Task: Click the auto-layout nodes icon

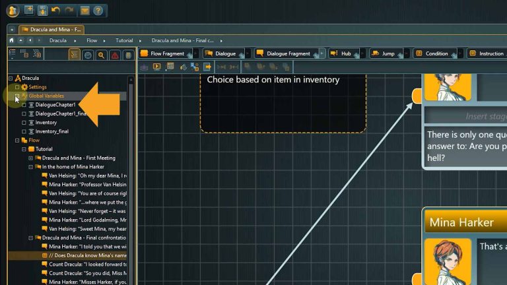Action: (195, 67)
